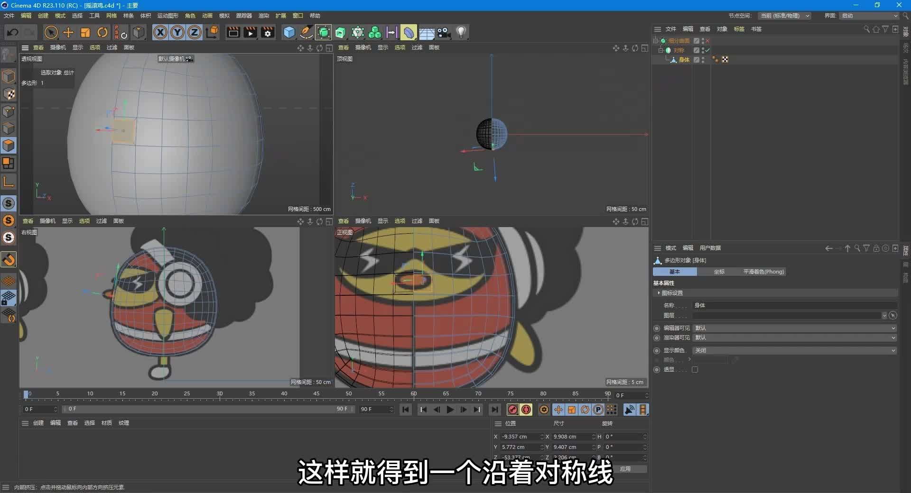The image size is (911, 493).
Task: Add a Camera object
Action: click(444, 32)
